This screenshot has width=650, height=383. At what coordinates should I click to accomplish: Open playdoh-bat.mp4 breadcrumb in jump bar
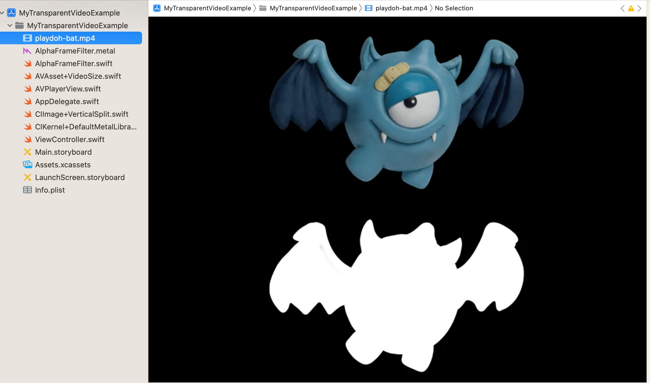[x=401, y=8]
